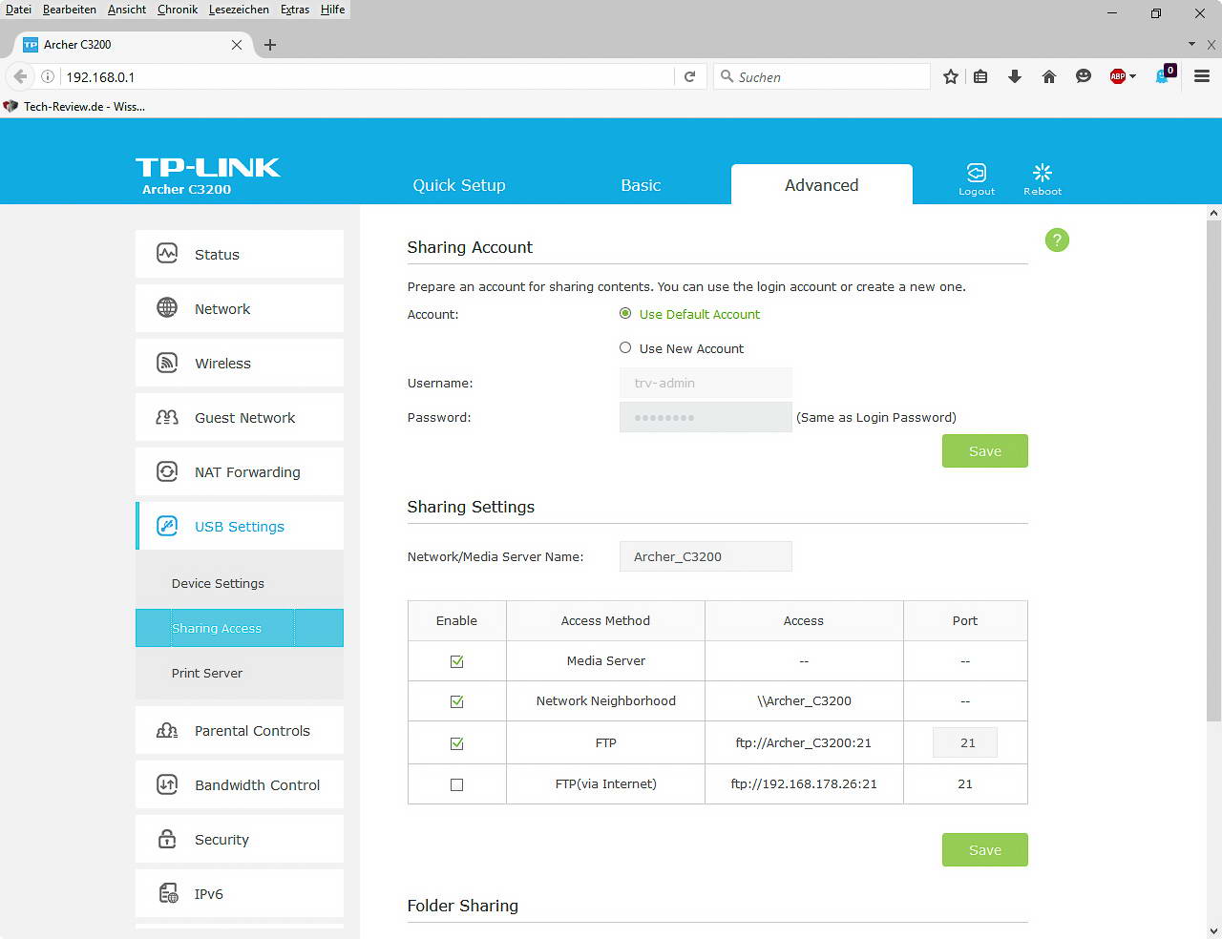Click the Network/Media Server Name field
Viewport: 1222px width, 939px height.
coord(706,556)
